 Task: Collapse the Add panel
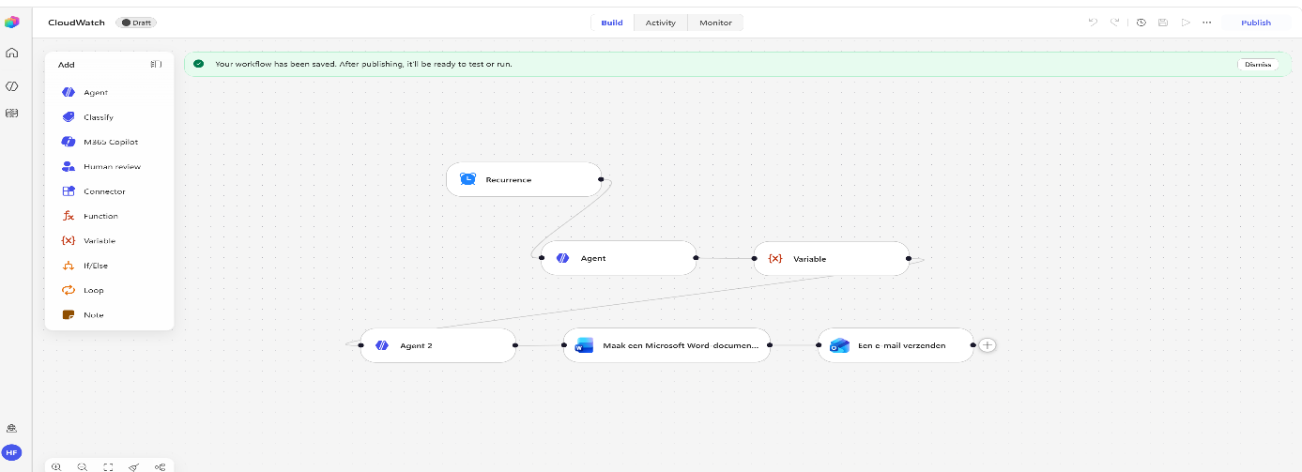point(156,65)
